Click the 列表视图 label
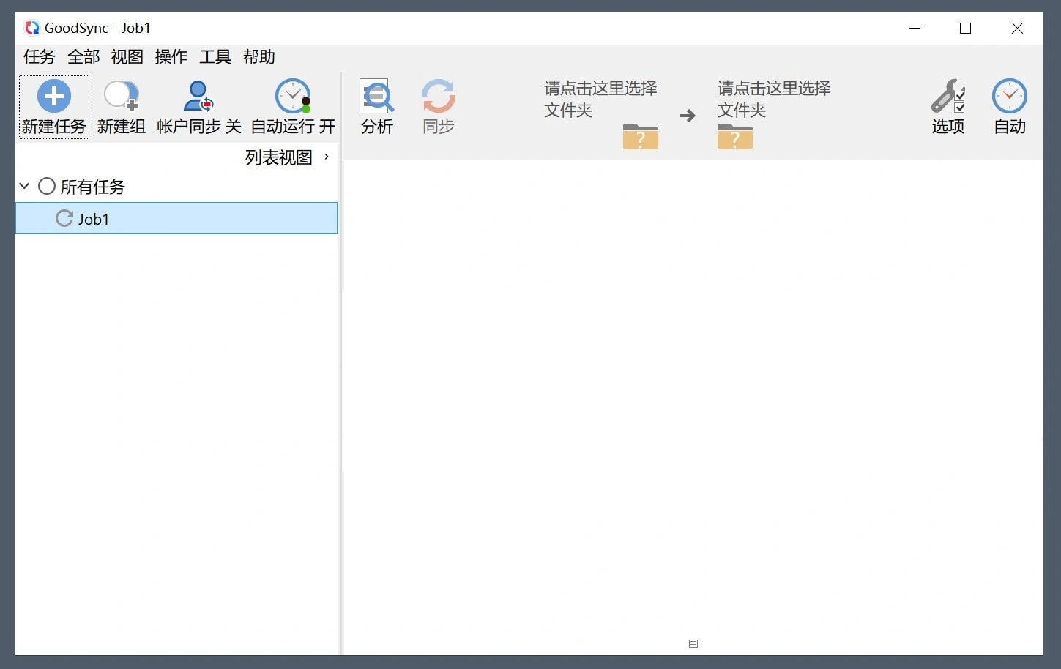 point(279,157)
